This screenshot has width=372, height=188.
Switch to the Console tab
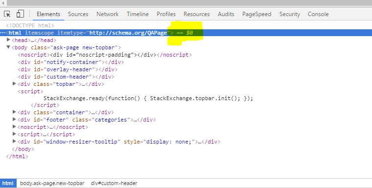click(x=318, y=14)
